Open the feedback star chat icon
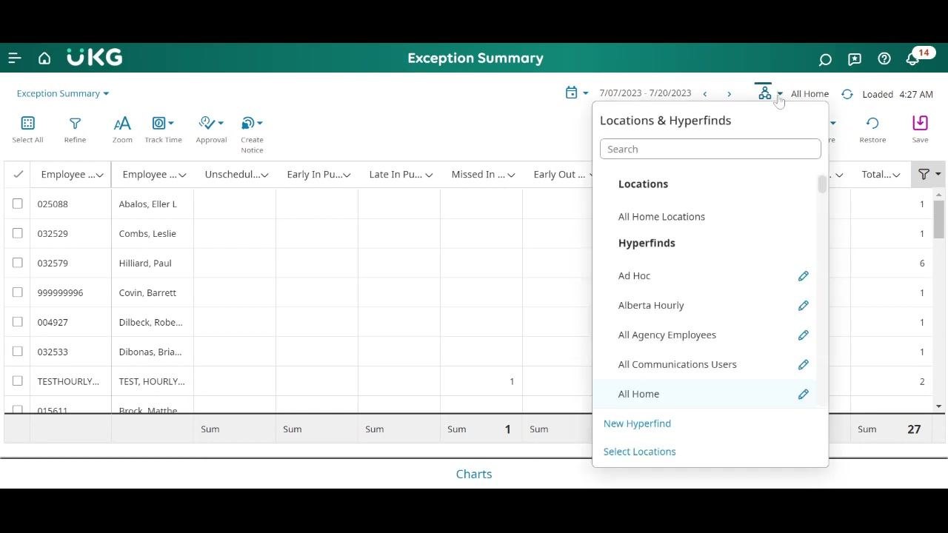948x533 pixels. click(855, 58)
